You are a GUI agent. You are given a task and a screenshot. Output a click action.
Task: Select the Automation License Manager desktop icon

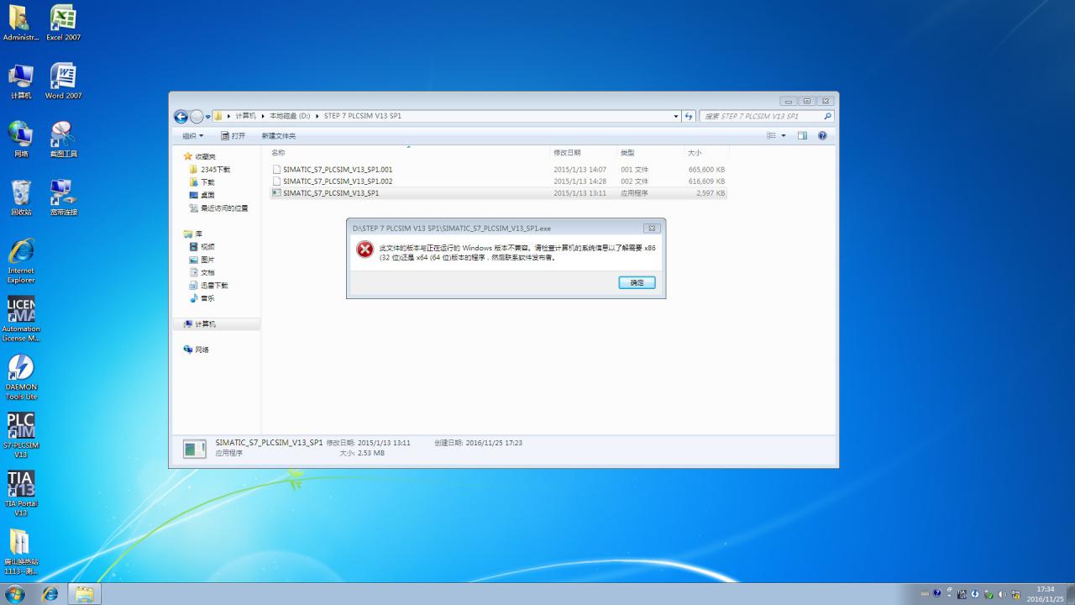point(21,318)
